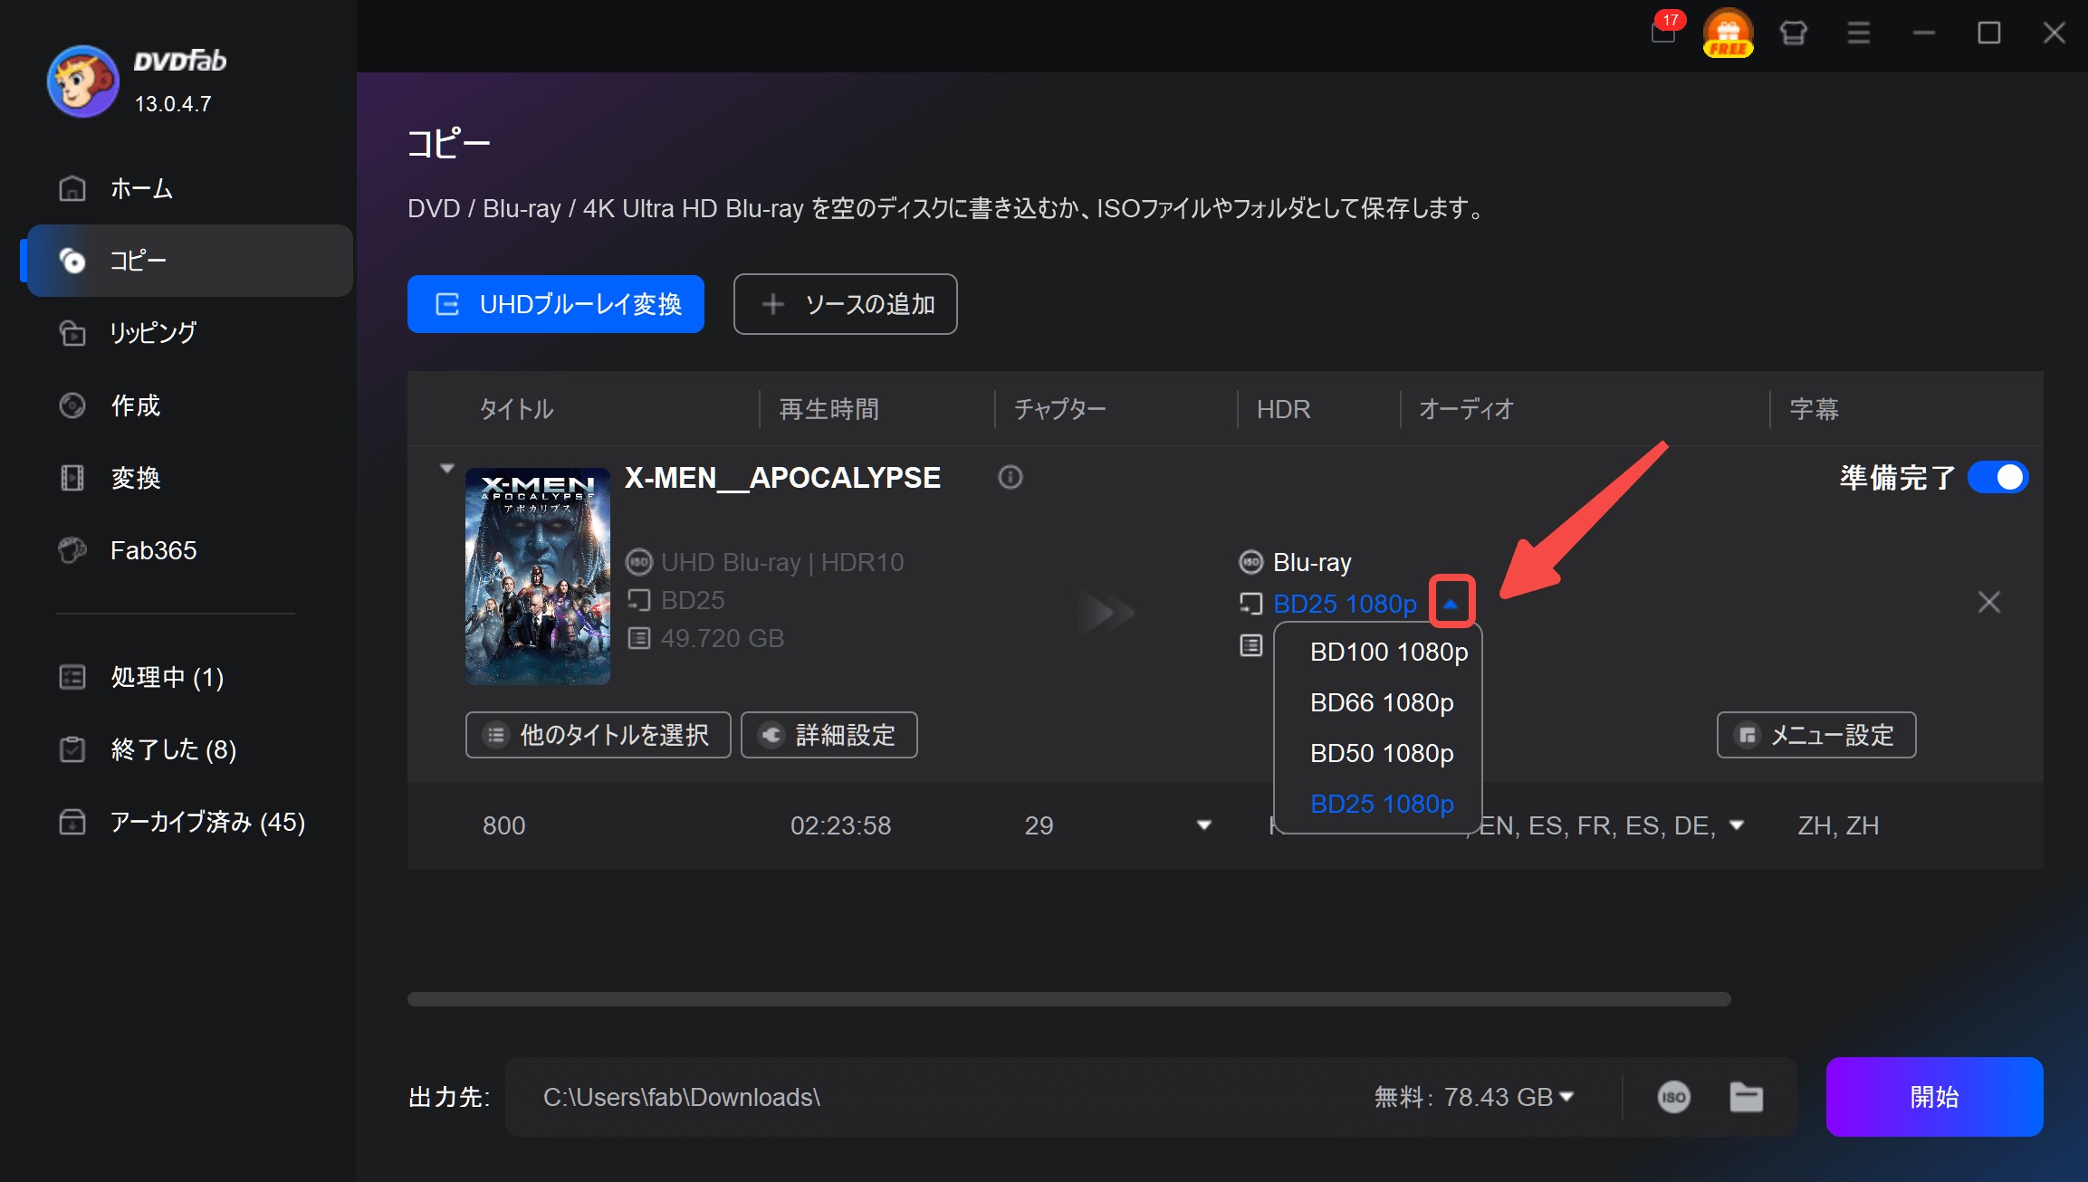Click the X-Men Apocalypse poster thumbnail
The height and width of the screenshot is (1182, 2088).
(538, 577)
